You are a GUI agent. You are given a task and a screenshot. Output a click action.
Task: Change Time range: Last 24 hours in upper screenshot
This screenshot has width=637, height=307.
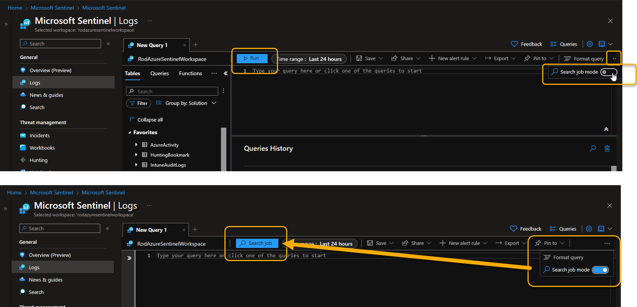pyautogui.click(x=309, y=59)
